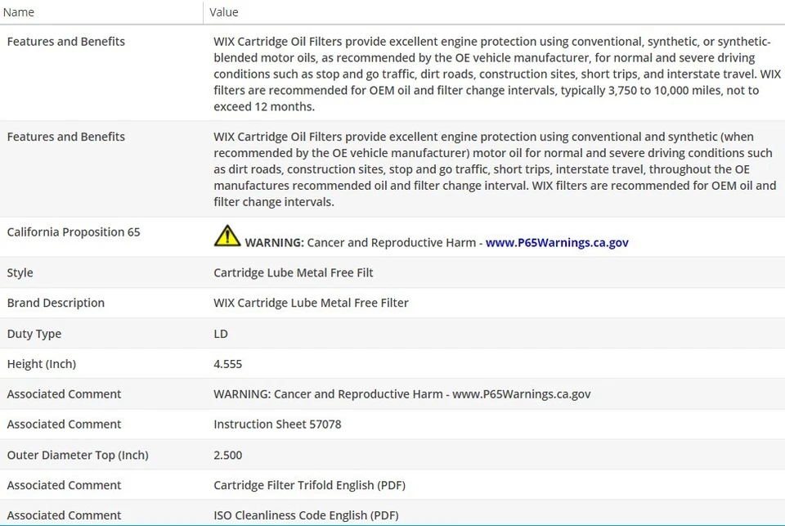Select the Outer Diameter Top (Inch) label
Image resolution: width=785 pixels, height=526 pixels.
[78, 455]
